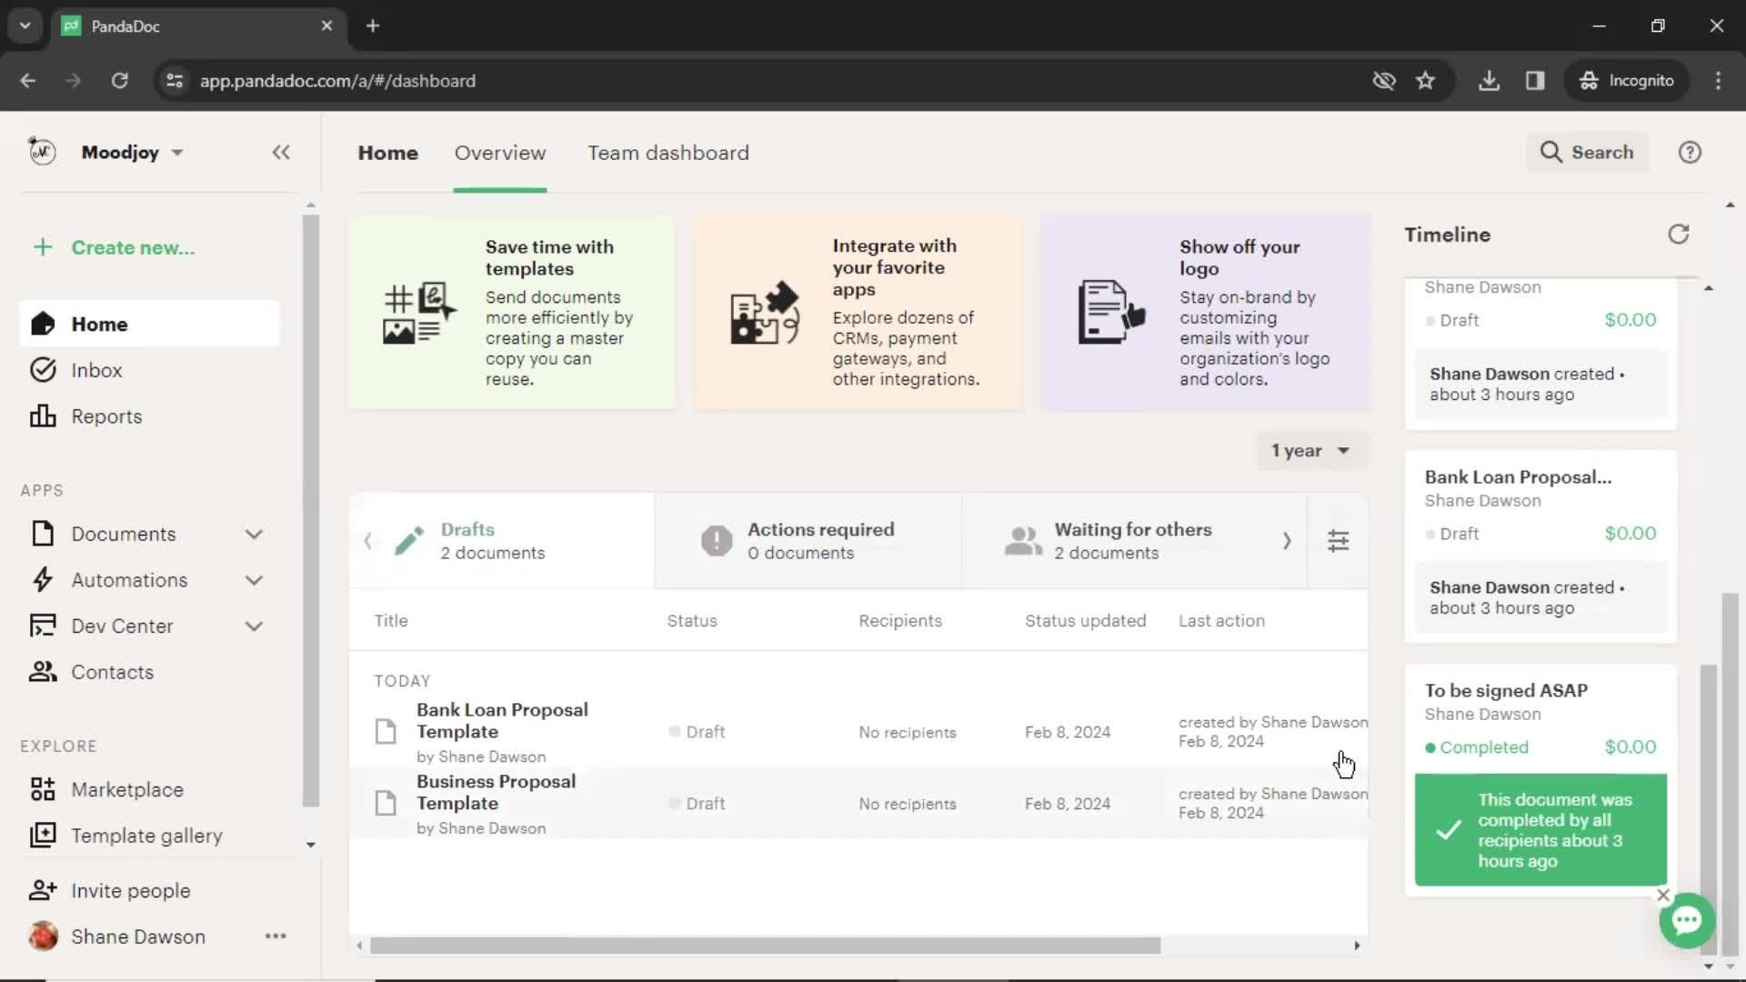
Task: Expand the Documents section chevron
Action: coord(254,534)
